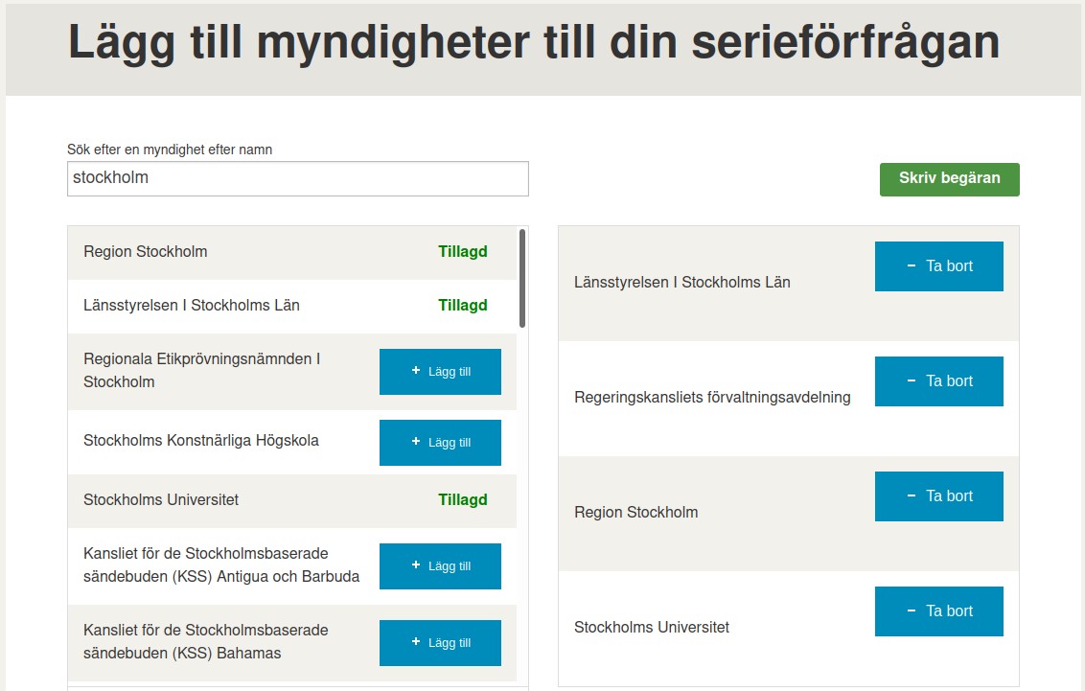Add Stockholms Konstnärliga Högskola to request
Viewport: 1085px width, 691px height.
pos(440,443)
